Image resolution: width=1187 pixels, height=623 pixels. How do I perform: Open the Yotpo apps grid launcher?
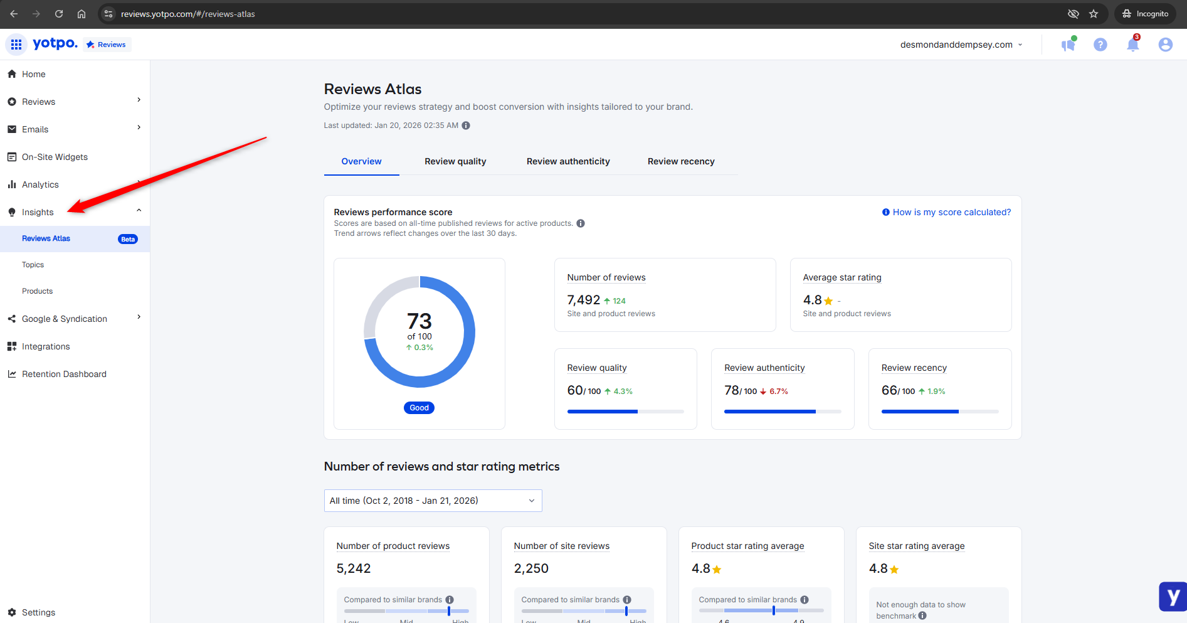tap(16, 45)
